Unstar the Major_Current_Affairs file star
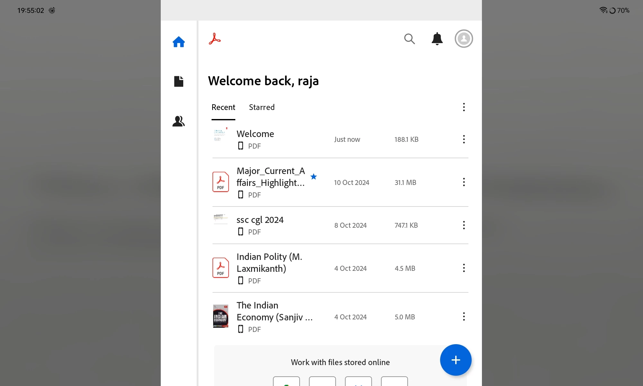Image resolution: width=643 pixels, height=386 pixels. (x=314, y=177)
